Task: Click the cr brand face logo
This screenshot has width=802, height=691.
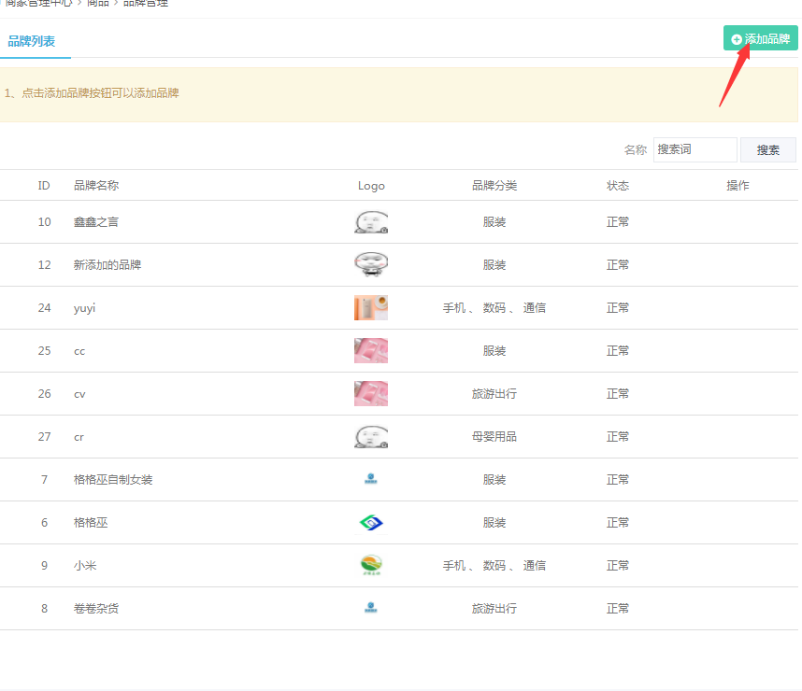Action: (371, 437)
